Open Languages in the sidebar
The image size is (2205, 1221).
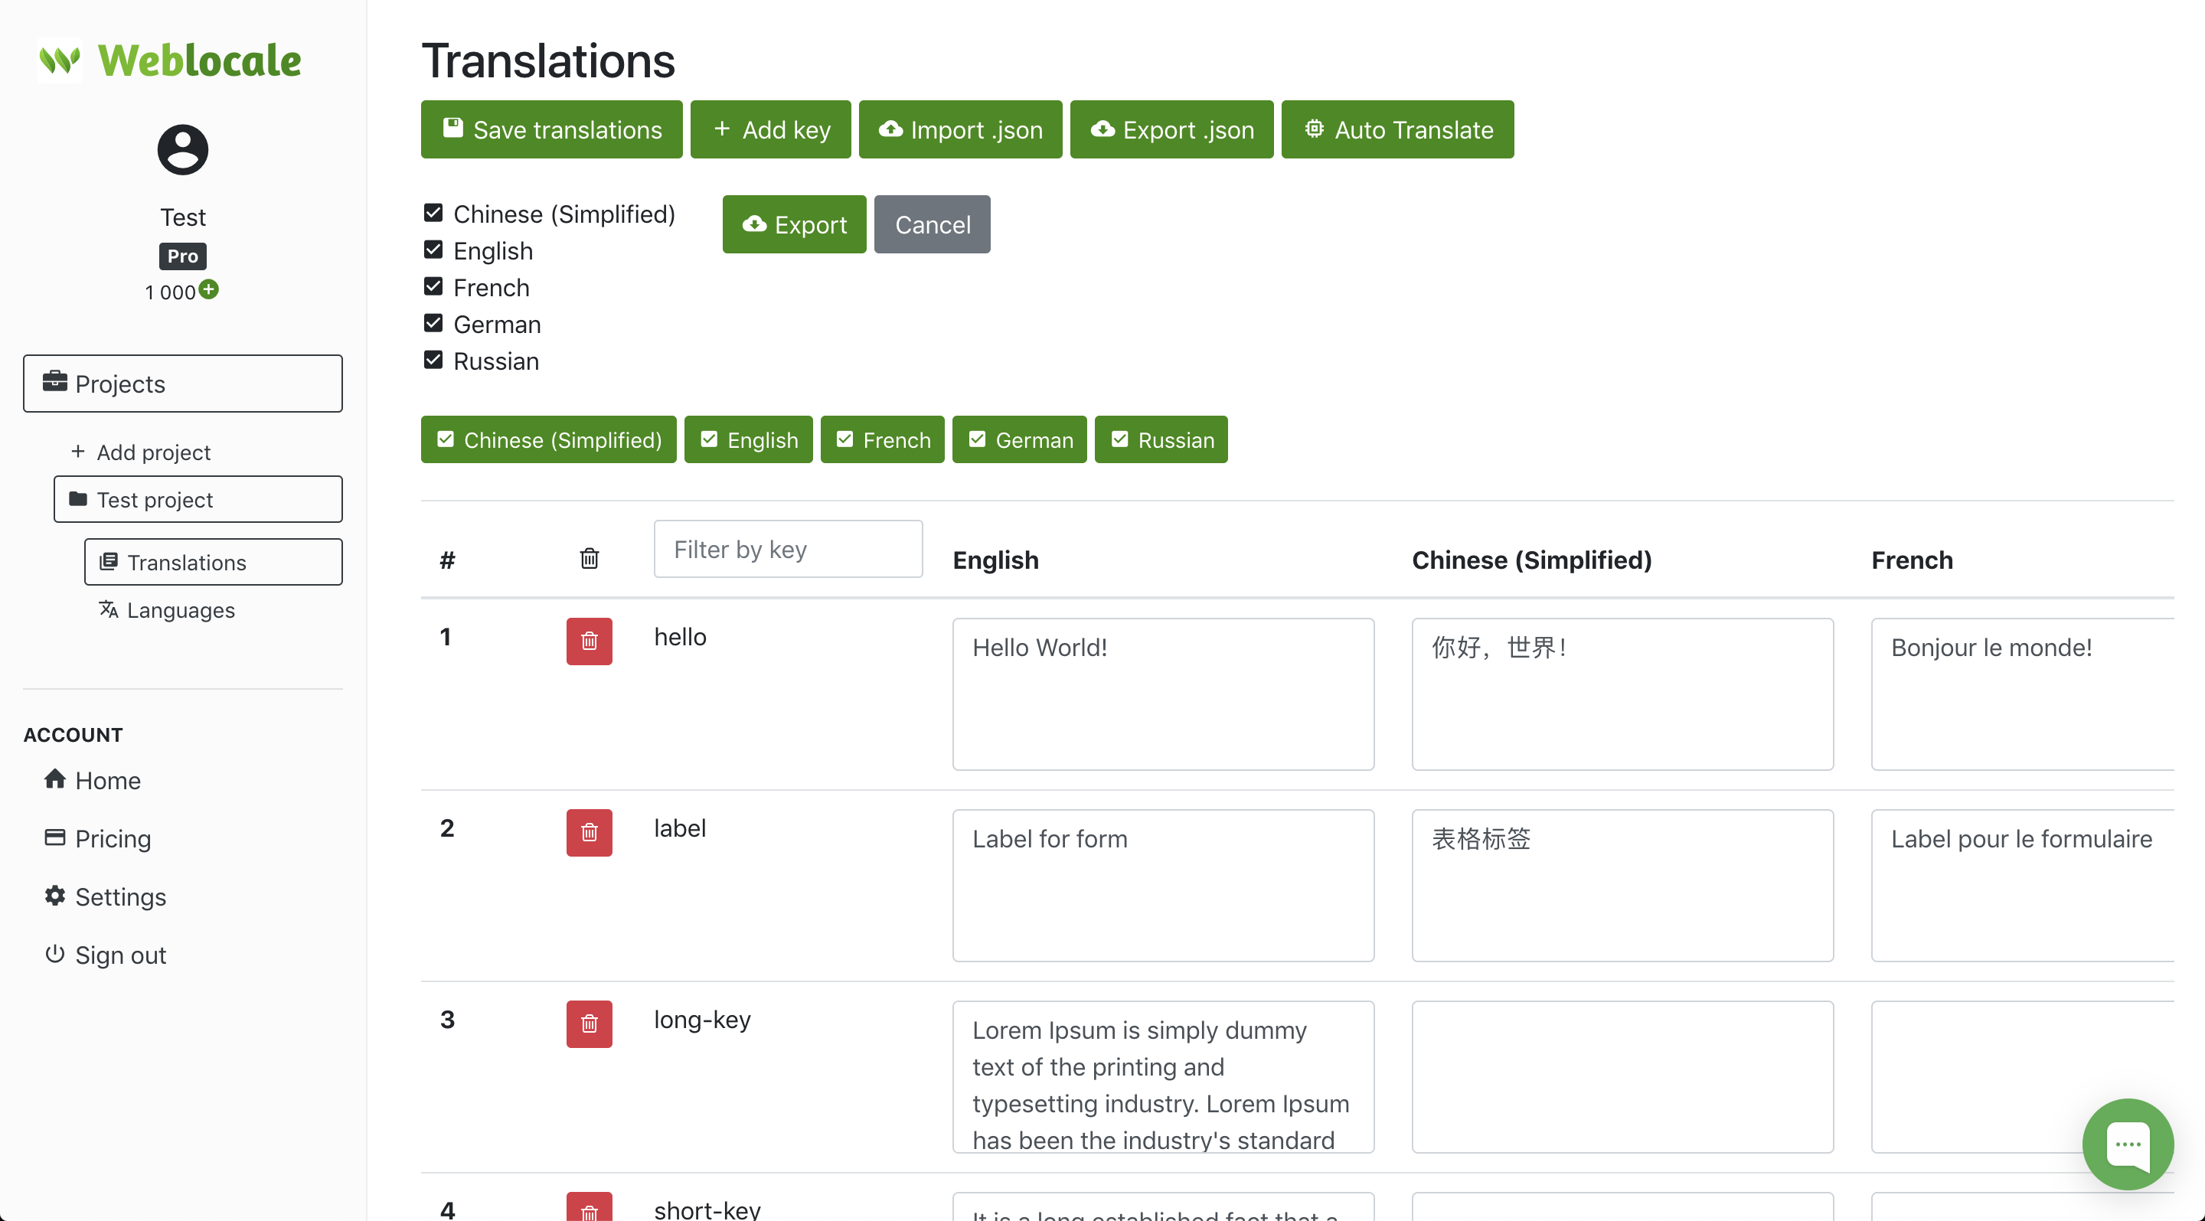click(180, 609)
